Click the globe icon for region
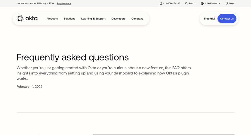The height and width of the screenshot is (135, 251). point(202,3)
